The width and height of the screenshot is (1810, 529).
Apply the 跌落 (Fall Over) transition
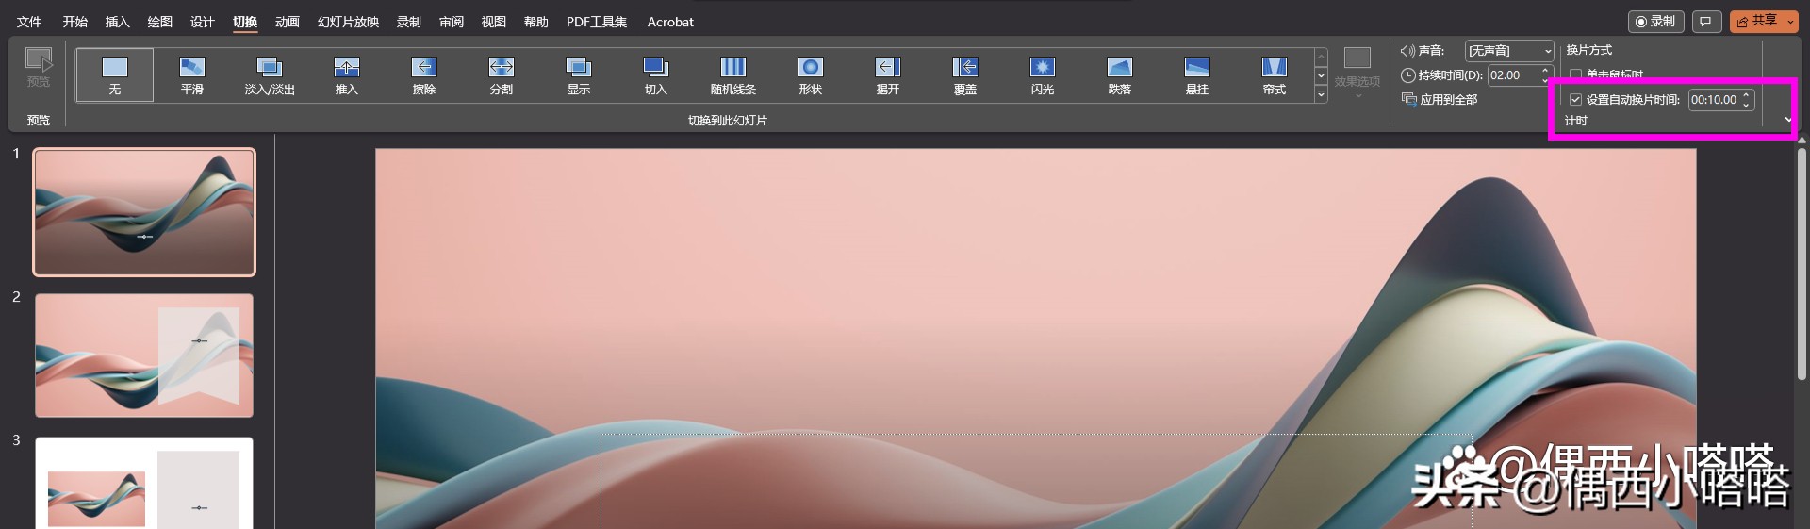tap(1120, 75)
